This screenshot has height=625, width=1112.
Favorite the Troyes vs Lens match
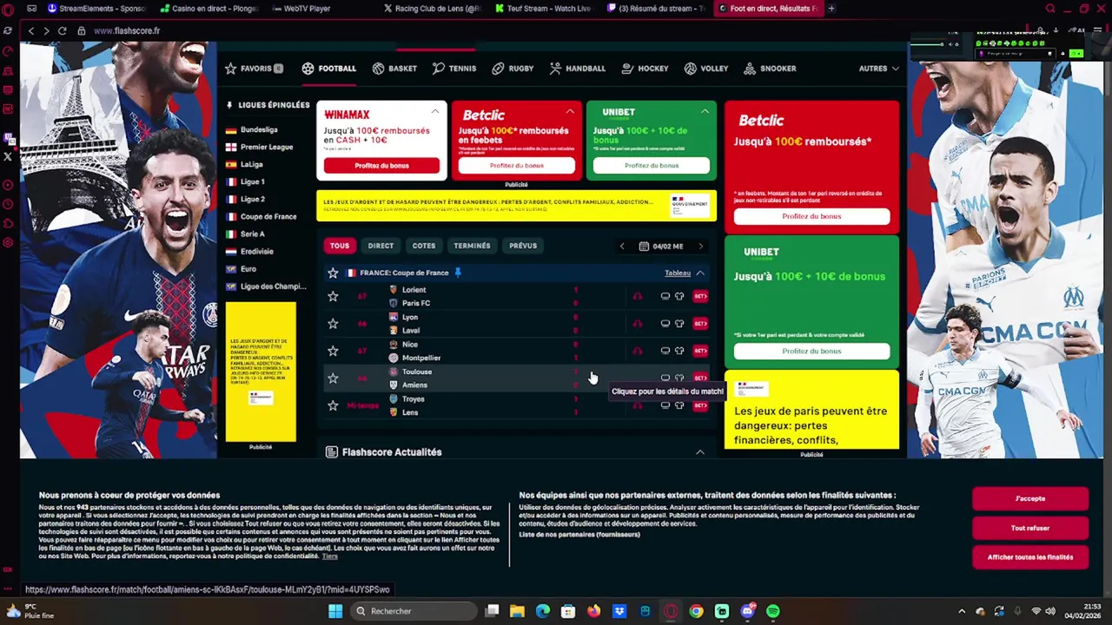tap(333, 405)
